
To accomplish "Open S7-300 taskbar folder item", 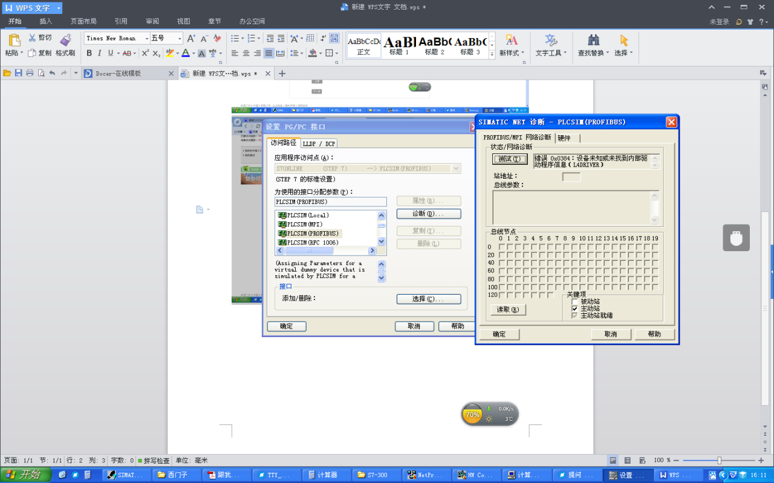I will pos(377,475).
